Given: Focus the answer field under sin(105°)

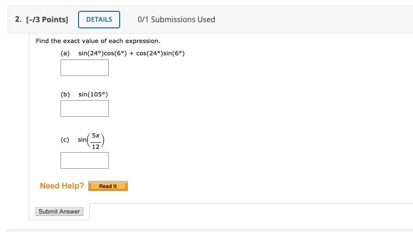Looking at the screenshot, I should pyautogui.click(x=85, y=108).
